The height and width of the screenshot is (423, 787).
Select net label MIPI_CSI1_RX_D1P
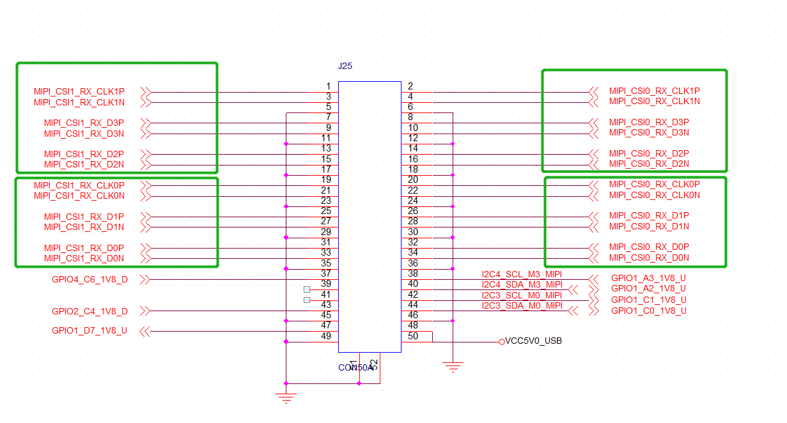(84, 217)
